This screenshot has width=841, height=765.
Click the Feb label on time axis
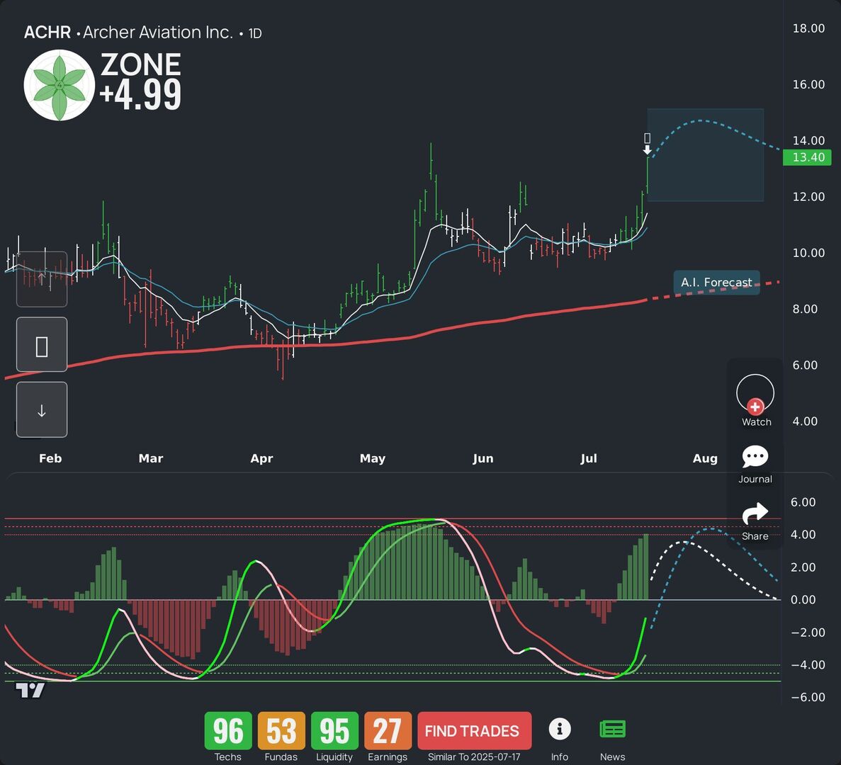(50, 458)
